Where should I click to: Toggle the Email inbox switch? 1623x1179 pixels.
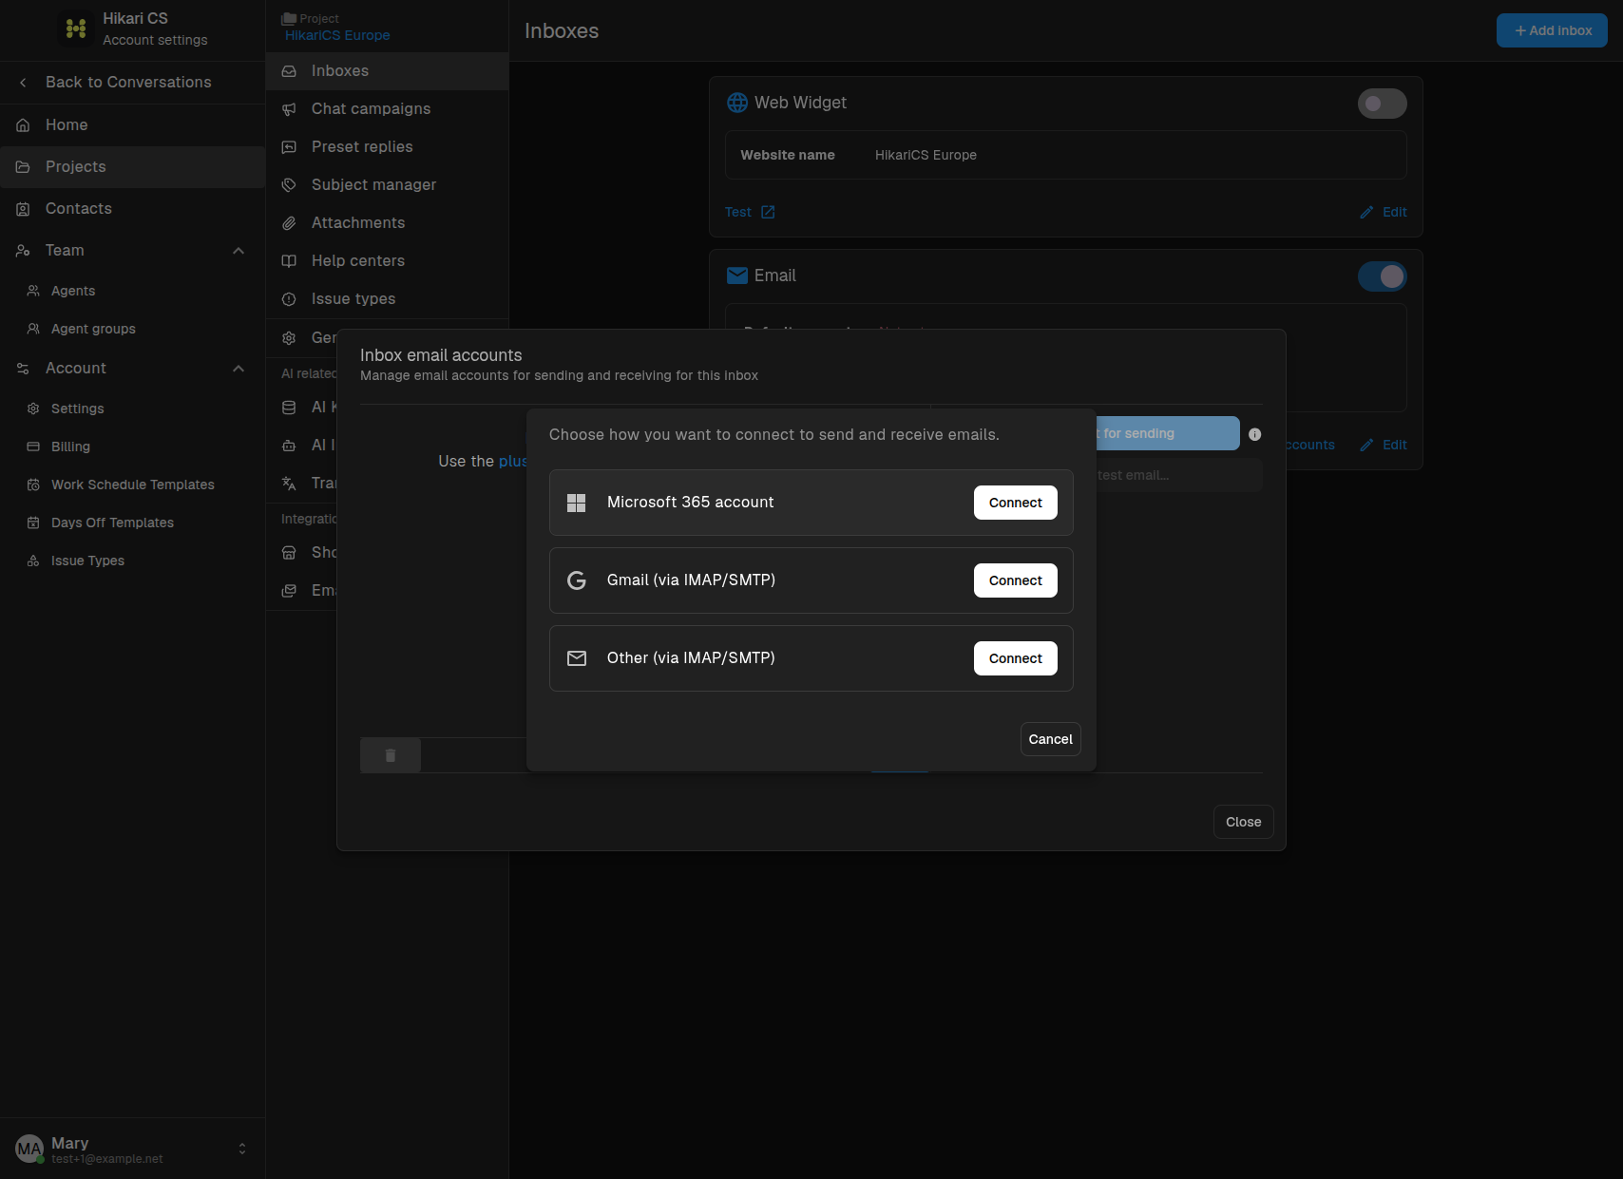[x=1382, y=276]
